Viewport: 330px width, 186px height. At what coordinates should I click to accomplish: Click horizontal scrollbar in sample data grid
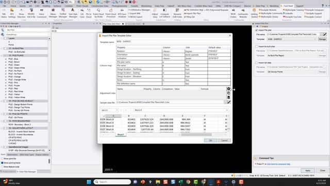(196, 134)
